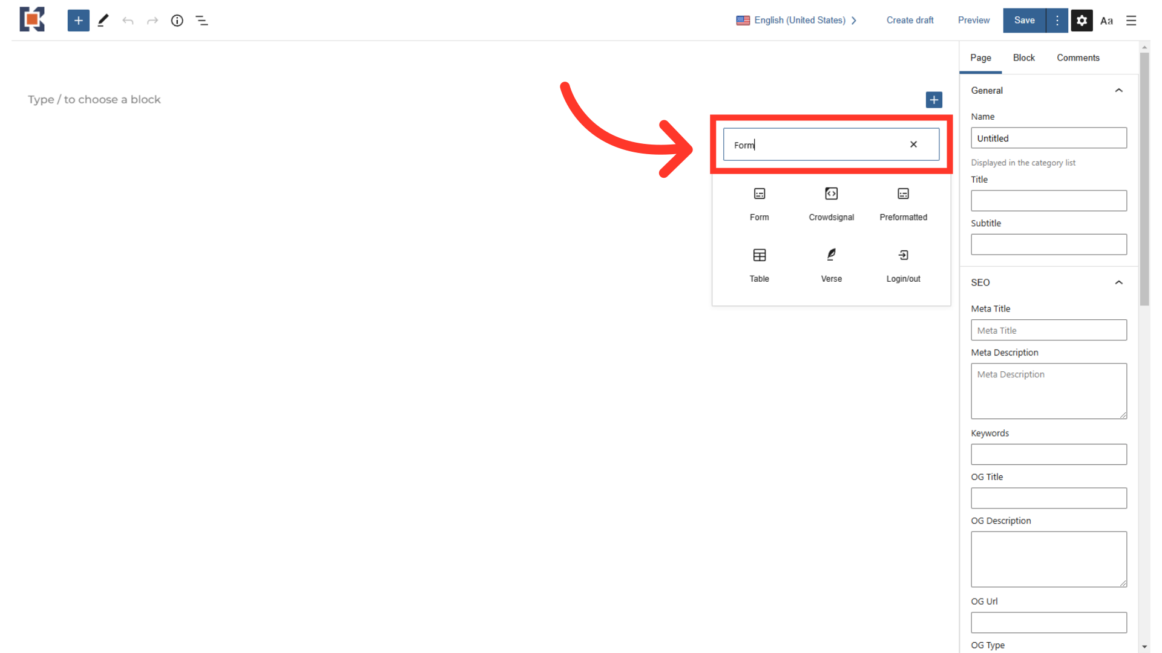Click the Save button
Screen dimensions: 1162x653
(x=1024, y=21)
